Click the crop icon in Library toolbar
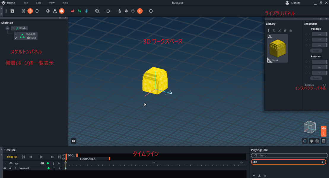The height and width of the screenshot is (178, 329). pyautogui.click(x=274, y=31)
